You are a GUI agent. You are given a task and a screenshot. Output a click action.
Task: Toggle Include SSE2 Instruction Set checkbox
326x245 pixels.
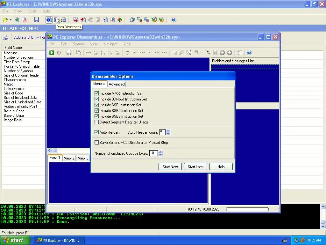point(96,111)
